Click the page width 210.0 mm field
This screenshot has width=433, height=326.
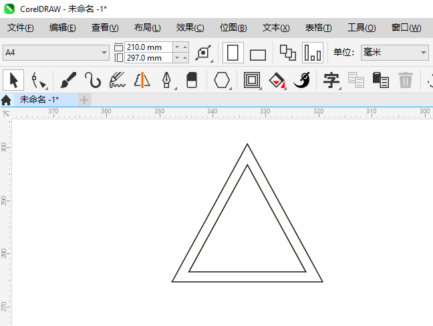coord(148,47)
